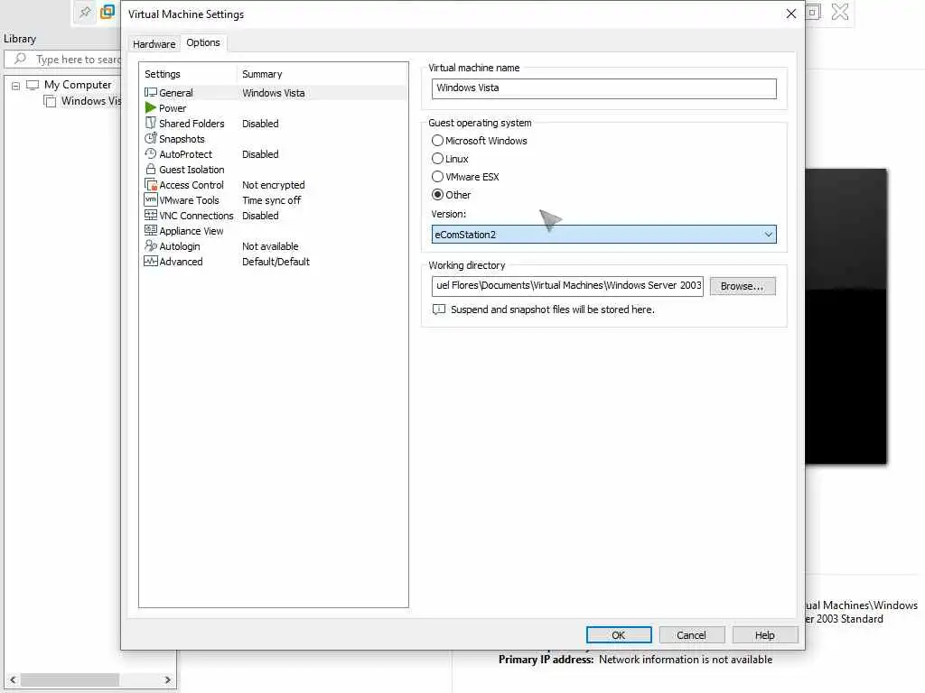Click the Cancel button
Image resolution: width=925 pixels, height=693 pixels.
[x=691, y=635]
